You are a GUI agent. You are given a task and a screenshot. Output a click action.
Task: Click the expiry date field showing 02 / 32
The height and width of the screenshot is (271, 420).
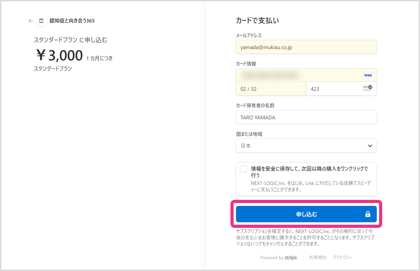point(271,89)
